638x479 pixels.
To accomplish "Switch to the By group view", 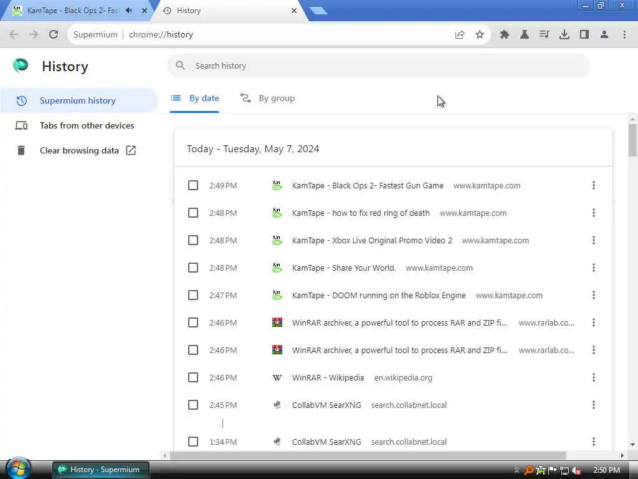I will (x=267, y=98).
